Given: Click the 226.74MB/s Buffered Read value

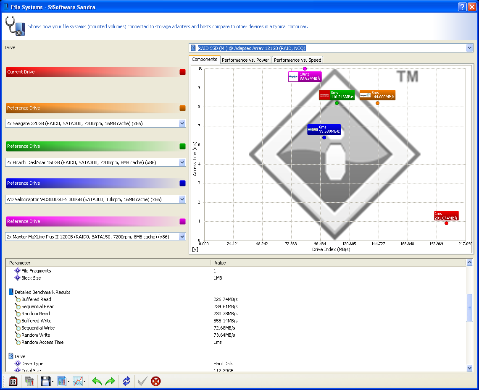Looking at the screenshot, I should pyautogui.click(x=226, y=299).
